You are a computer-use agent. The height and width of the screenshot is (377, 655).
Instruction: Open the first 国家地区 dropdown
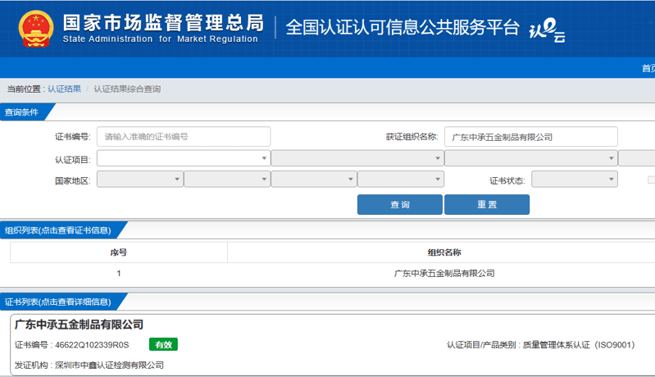point(139,179)
